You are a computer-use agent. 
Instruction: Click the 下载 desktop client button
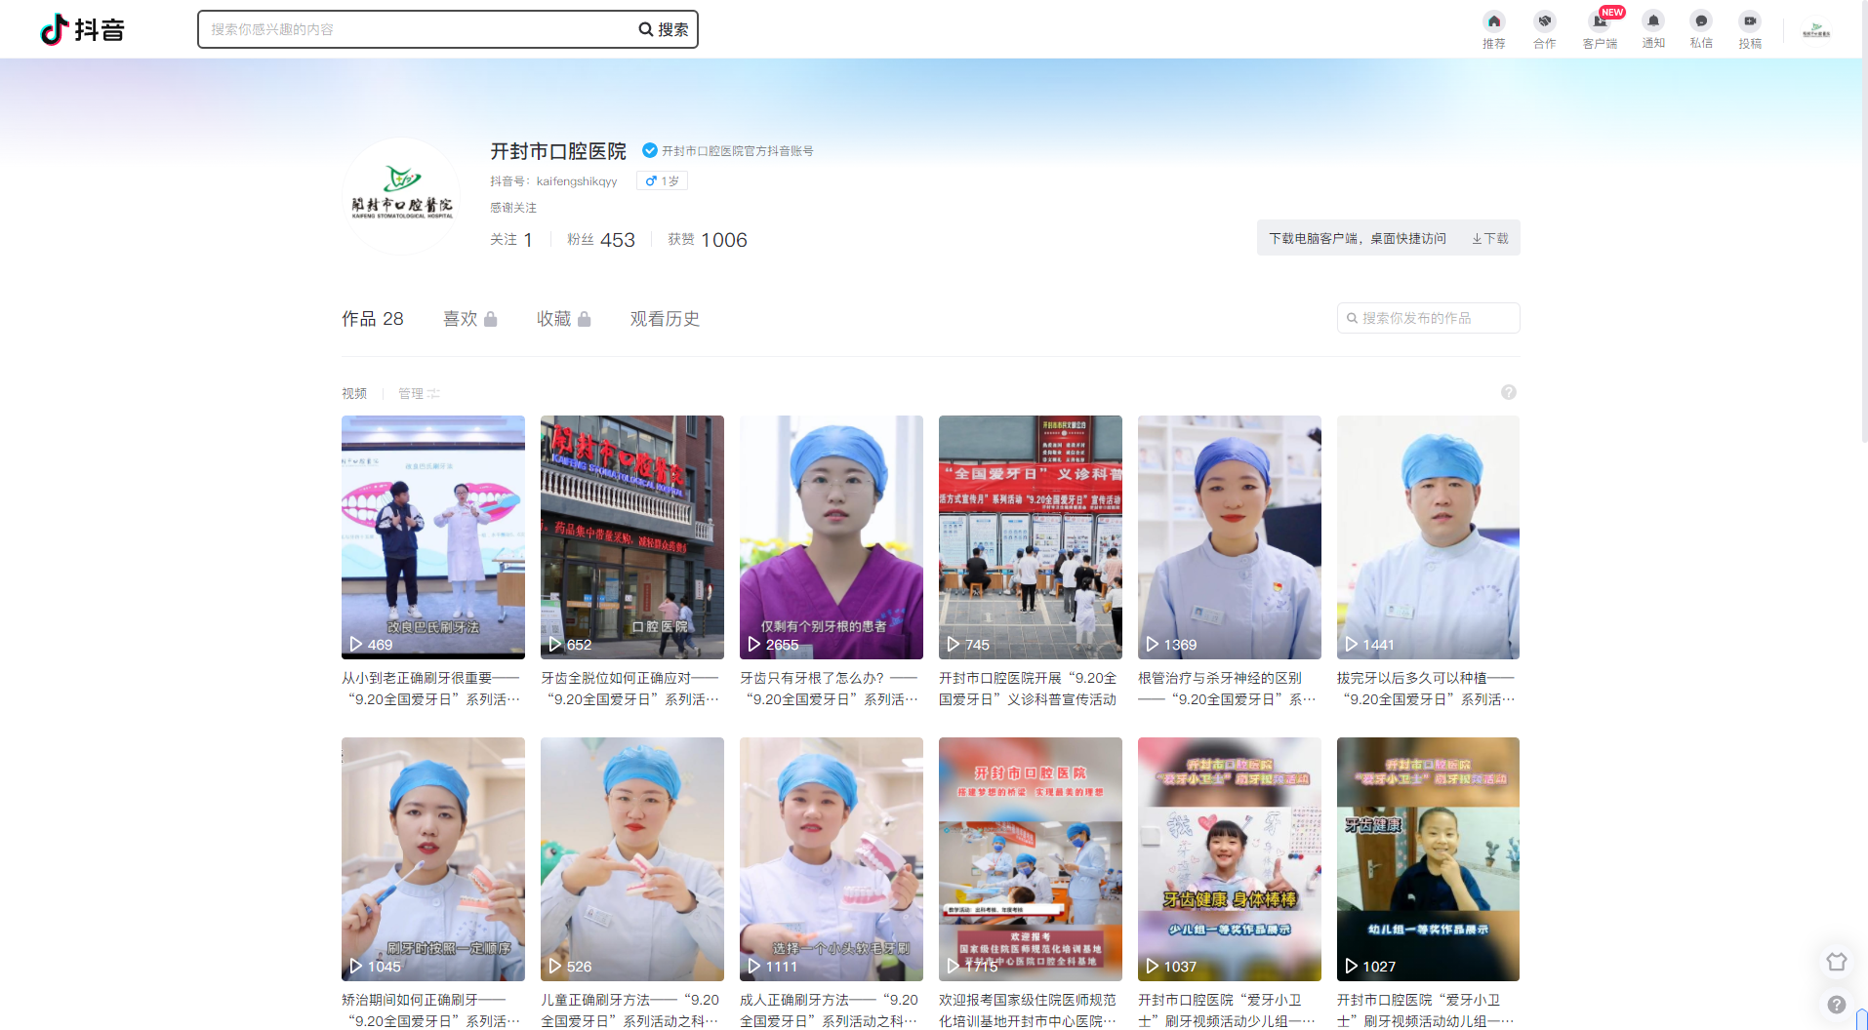pos(1489,238)
